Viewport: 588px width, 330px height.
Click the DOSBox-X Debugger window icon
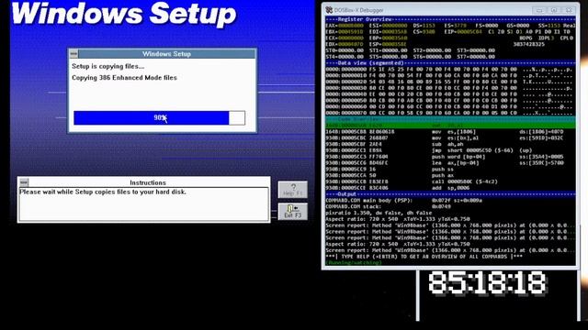tap(329, 10)
